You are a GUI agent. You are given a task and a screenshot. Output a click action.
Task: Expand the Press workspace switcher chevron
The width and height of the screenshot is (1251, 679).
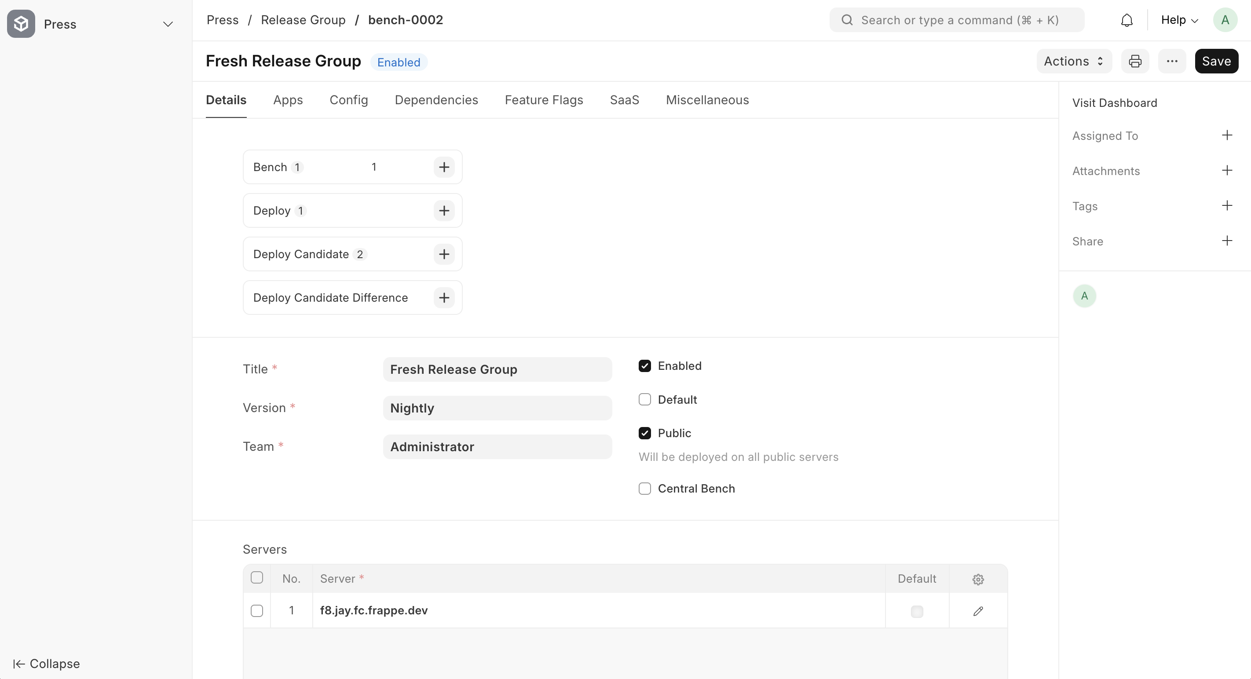[x=168, y=24]
